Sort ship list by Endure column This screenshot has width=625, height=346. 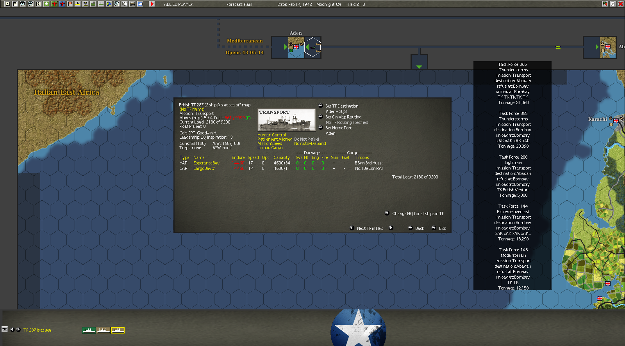pos(238,157)
